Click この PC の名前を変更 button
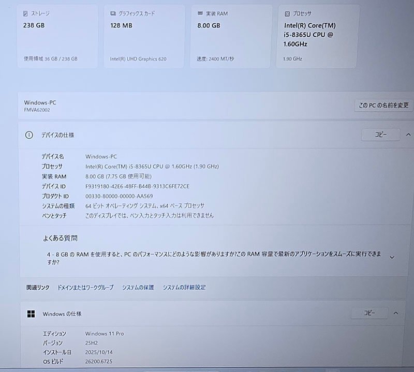Image resolution: width=414 pixels, height=372 pixels. pos(383,106)
